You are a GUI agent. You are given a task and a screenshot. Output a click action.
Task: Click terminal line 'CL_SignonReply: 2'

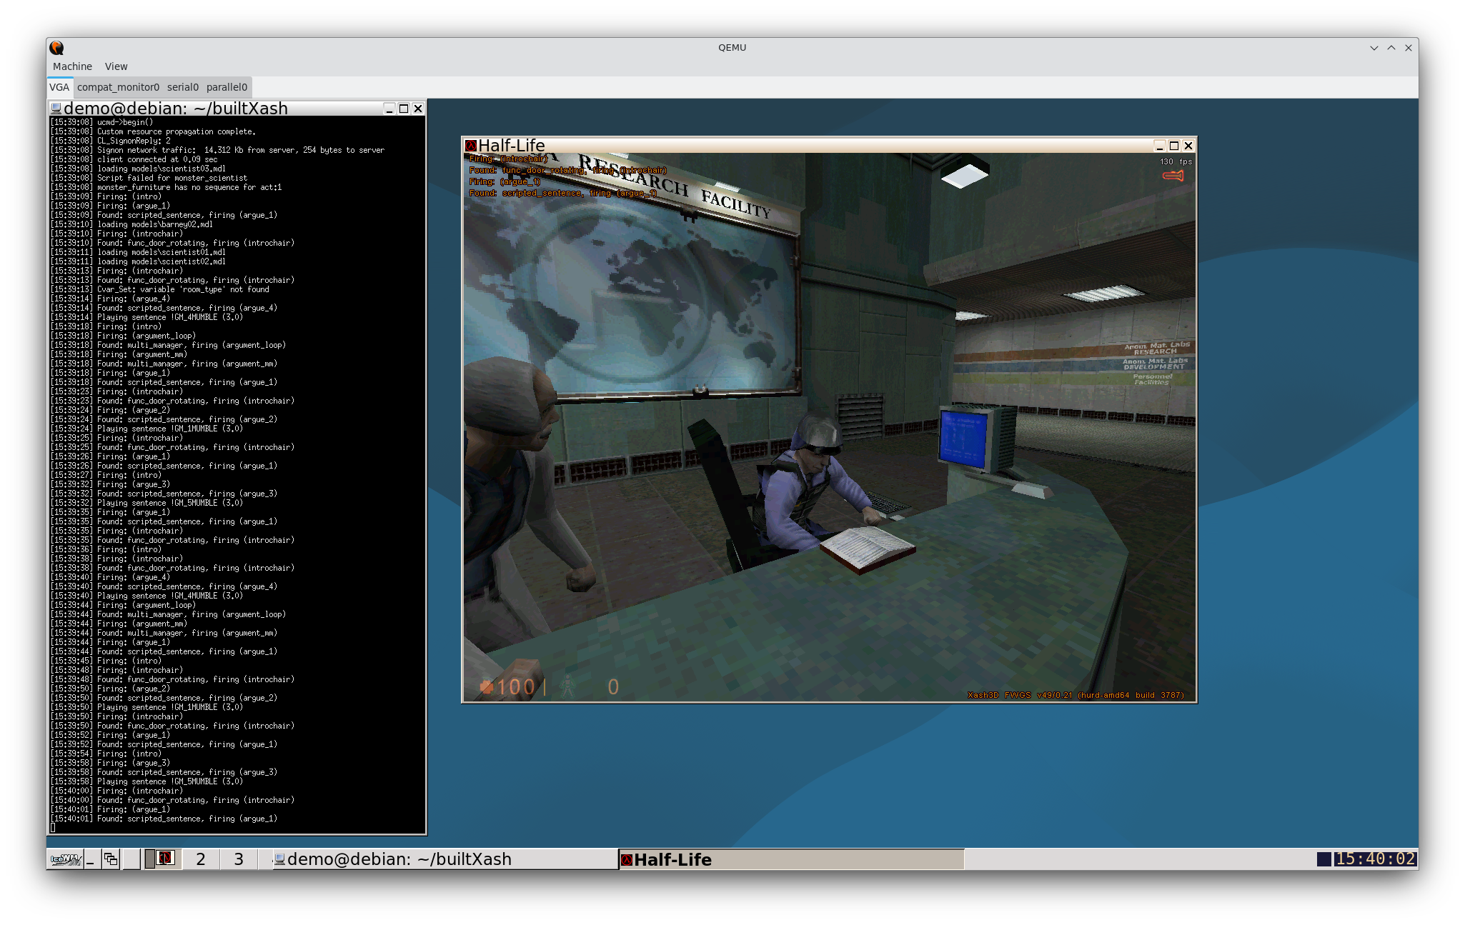point(134,141)
